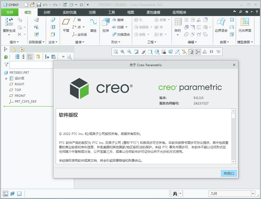The image size is (261, 199).
Task: Switch to the 分析 (Analysis) tab
Action: (47, 12)
